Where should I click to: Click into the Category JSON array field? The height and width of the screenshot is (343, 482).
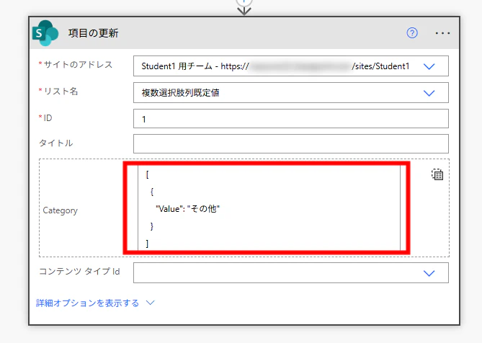(x=269, y=208)
